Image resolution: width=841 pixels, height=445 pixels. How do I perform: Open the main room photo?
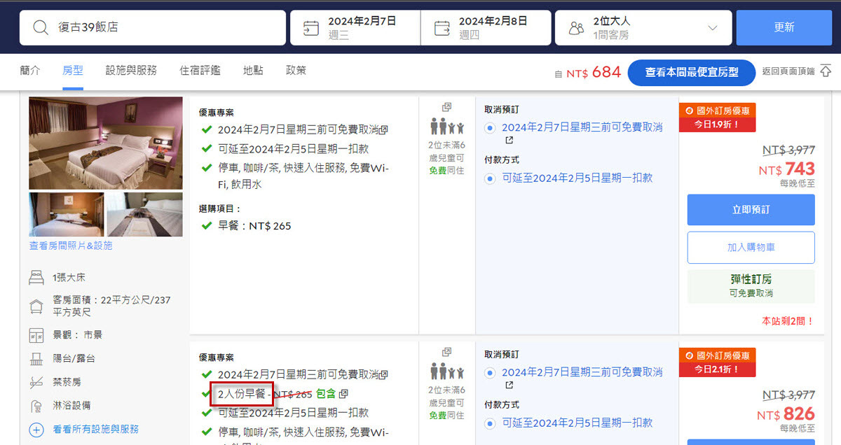coord(106,143)
